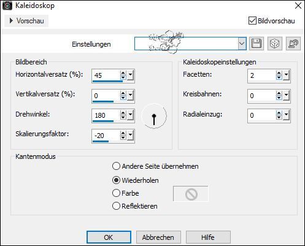Expand the Vorschau preview section
The width and height of the screenshot is (305, 246).
click(x=26, y=21)
